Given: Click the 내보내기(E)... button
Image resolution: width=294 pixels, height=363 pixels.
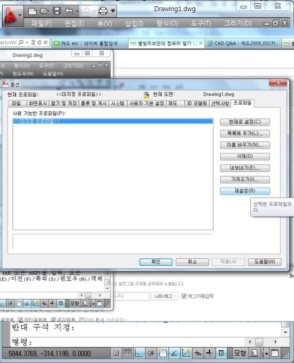Looking at the screenshot, I should tap(245, 168).
